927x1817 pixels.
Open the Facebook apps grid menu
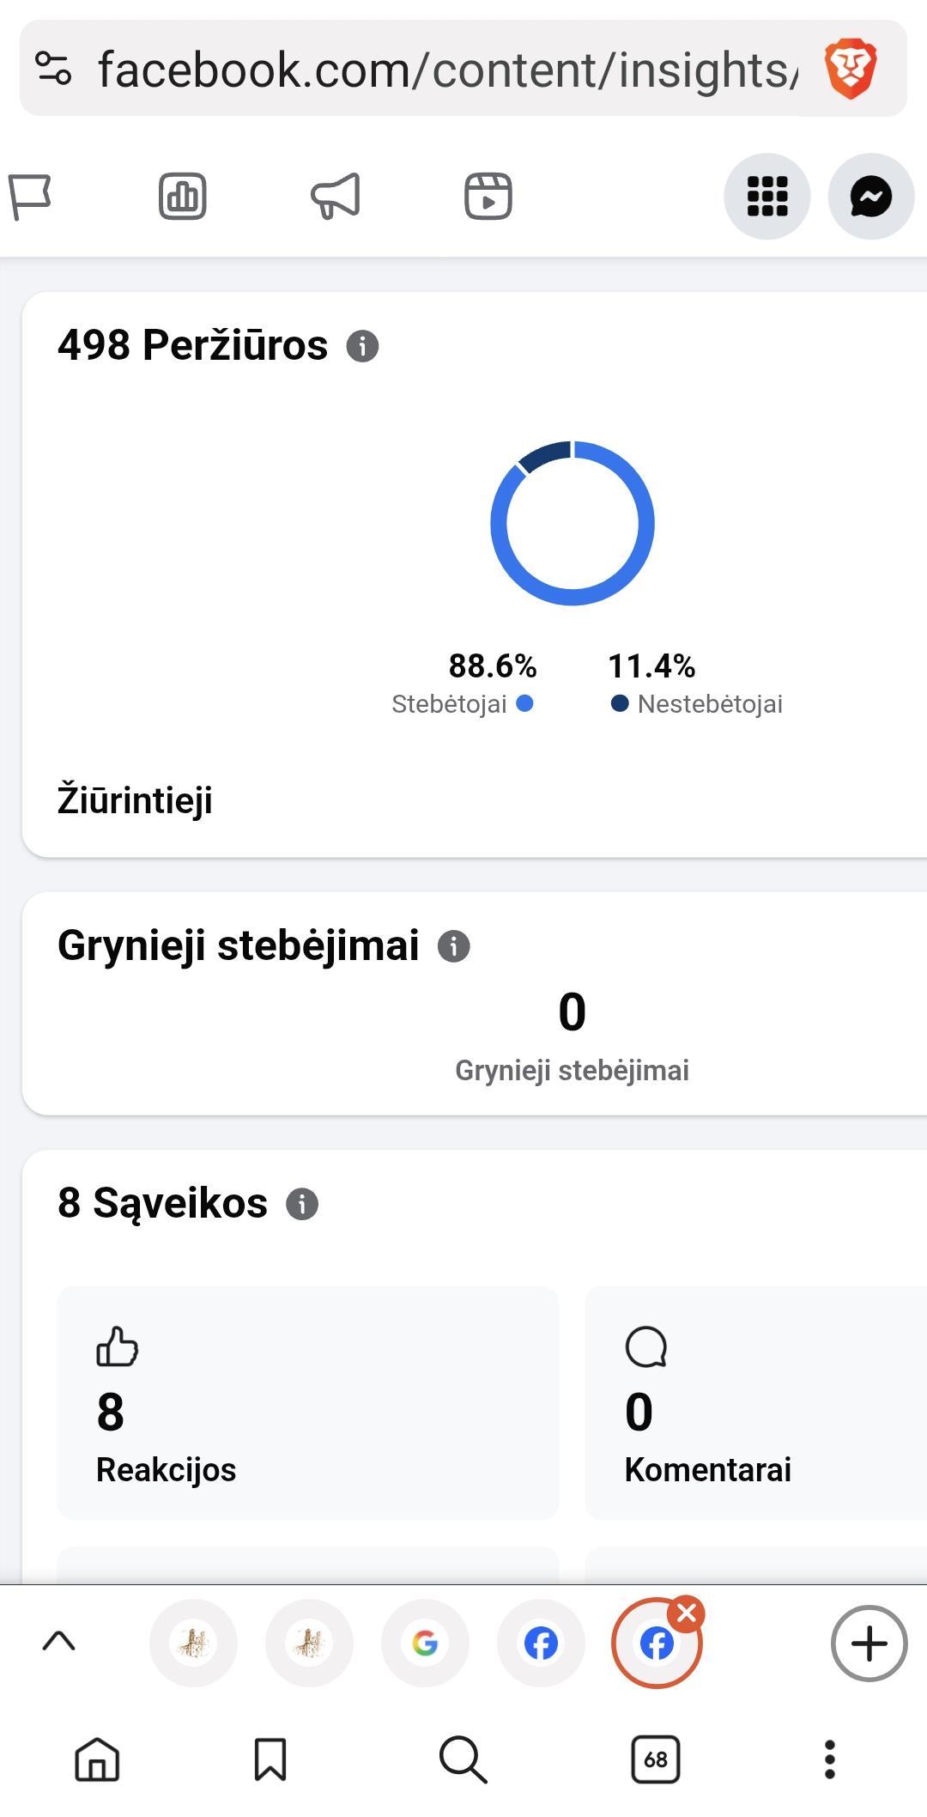pyautogui.click(x=767, y=197)
